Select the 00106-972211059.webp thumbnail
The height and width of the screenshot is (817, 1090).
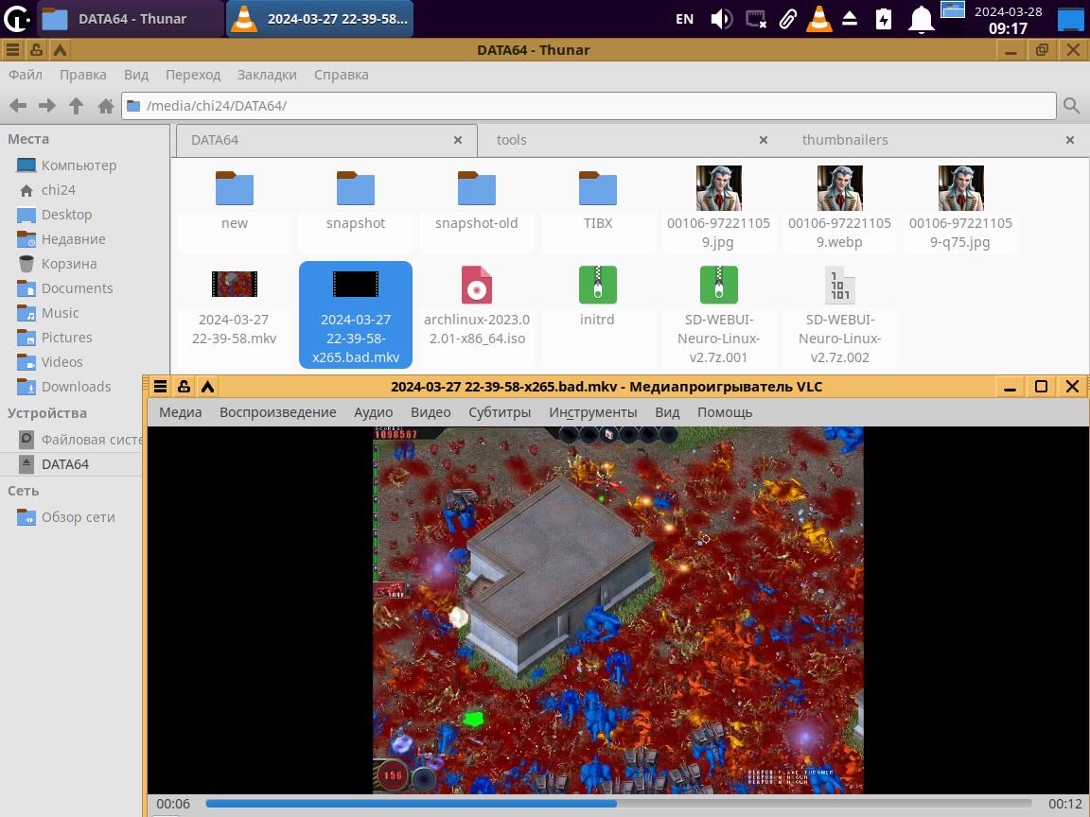(x=840, y=187)
